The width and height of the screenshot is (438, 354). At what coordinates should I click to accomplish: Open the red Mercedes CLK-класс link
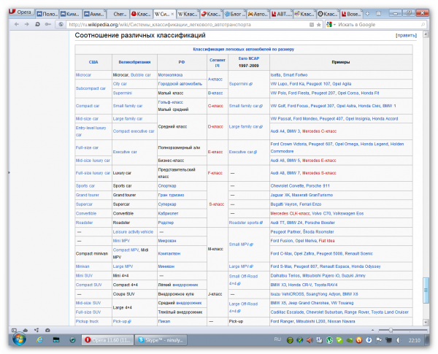tap(290, 213)
